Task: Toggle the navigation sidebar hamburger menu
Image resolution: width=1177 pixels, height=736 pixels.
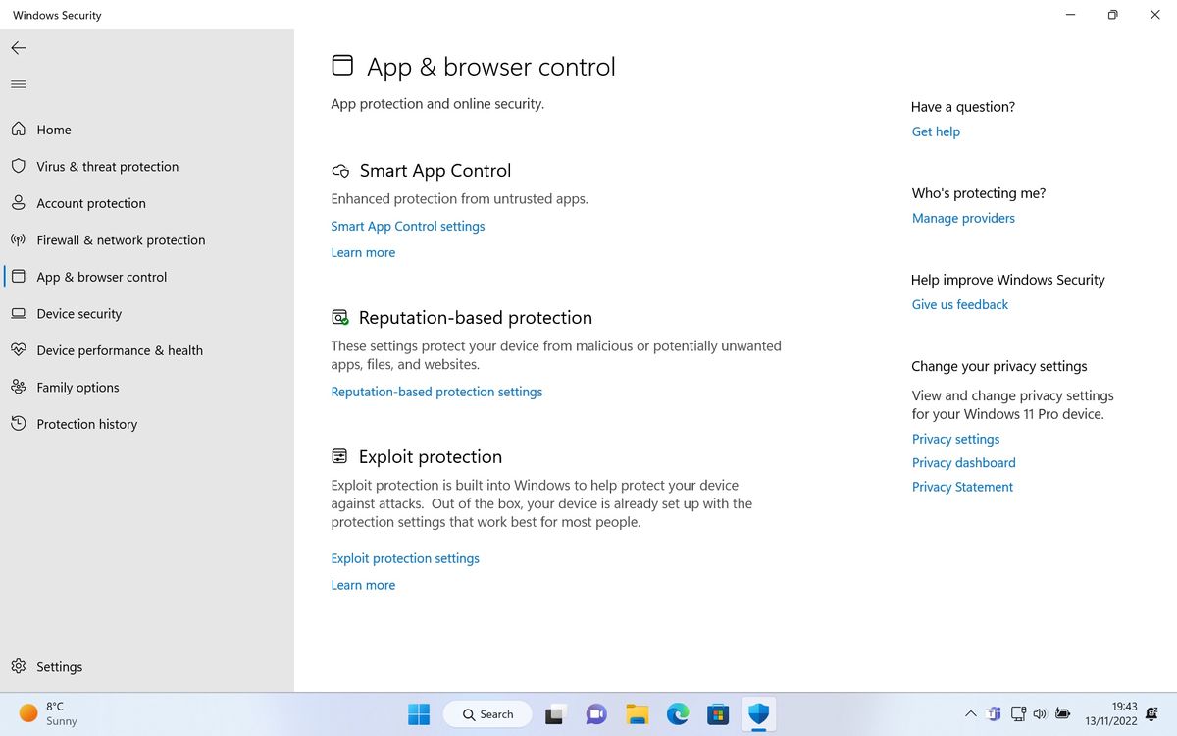Action: (18, 83)
